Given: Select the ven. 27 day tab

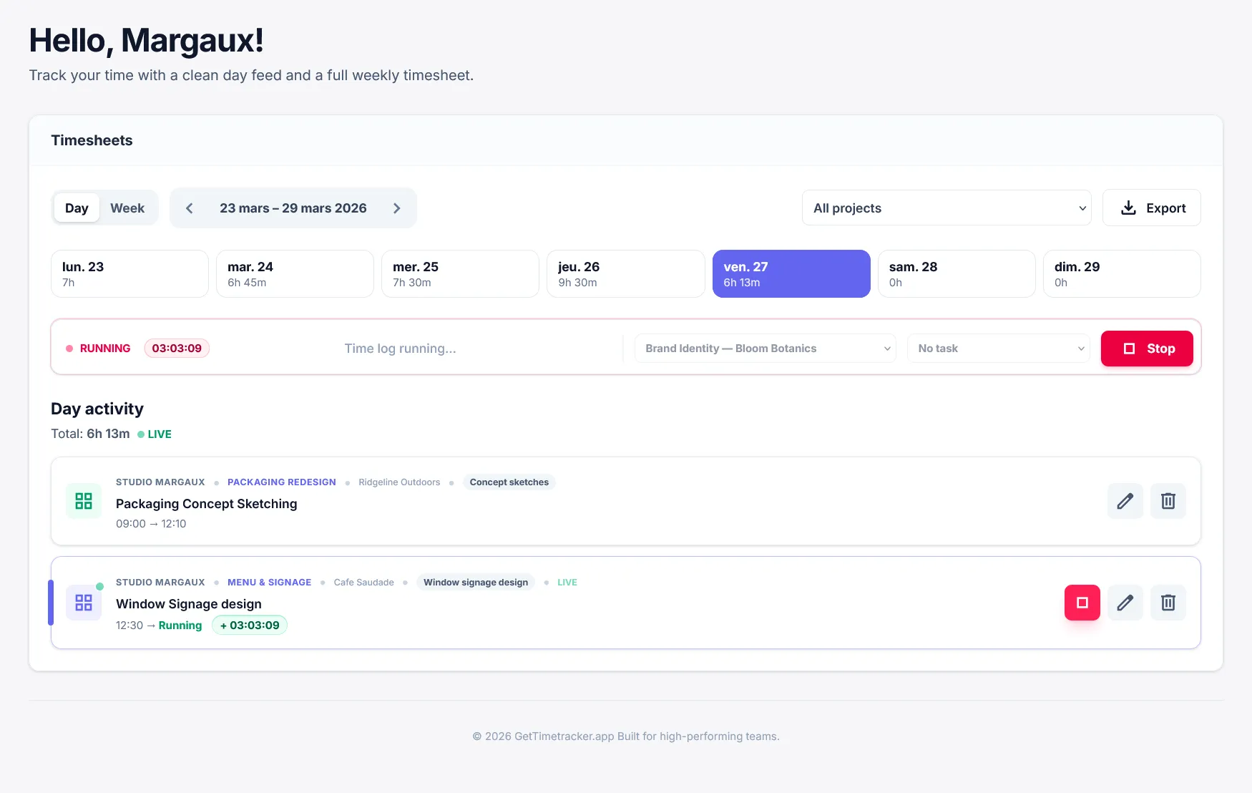Looking at the screenshot, I should tap(791, 273).
